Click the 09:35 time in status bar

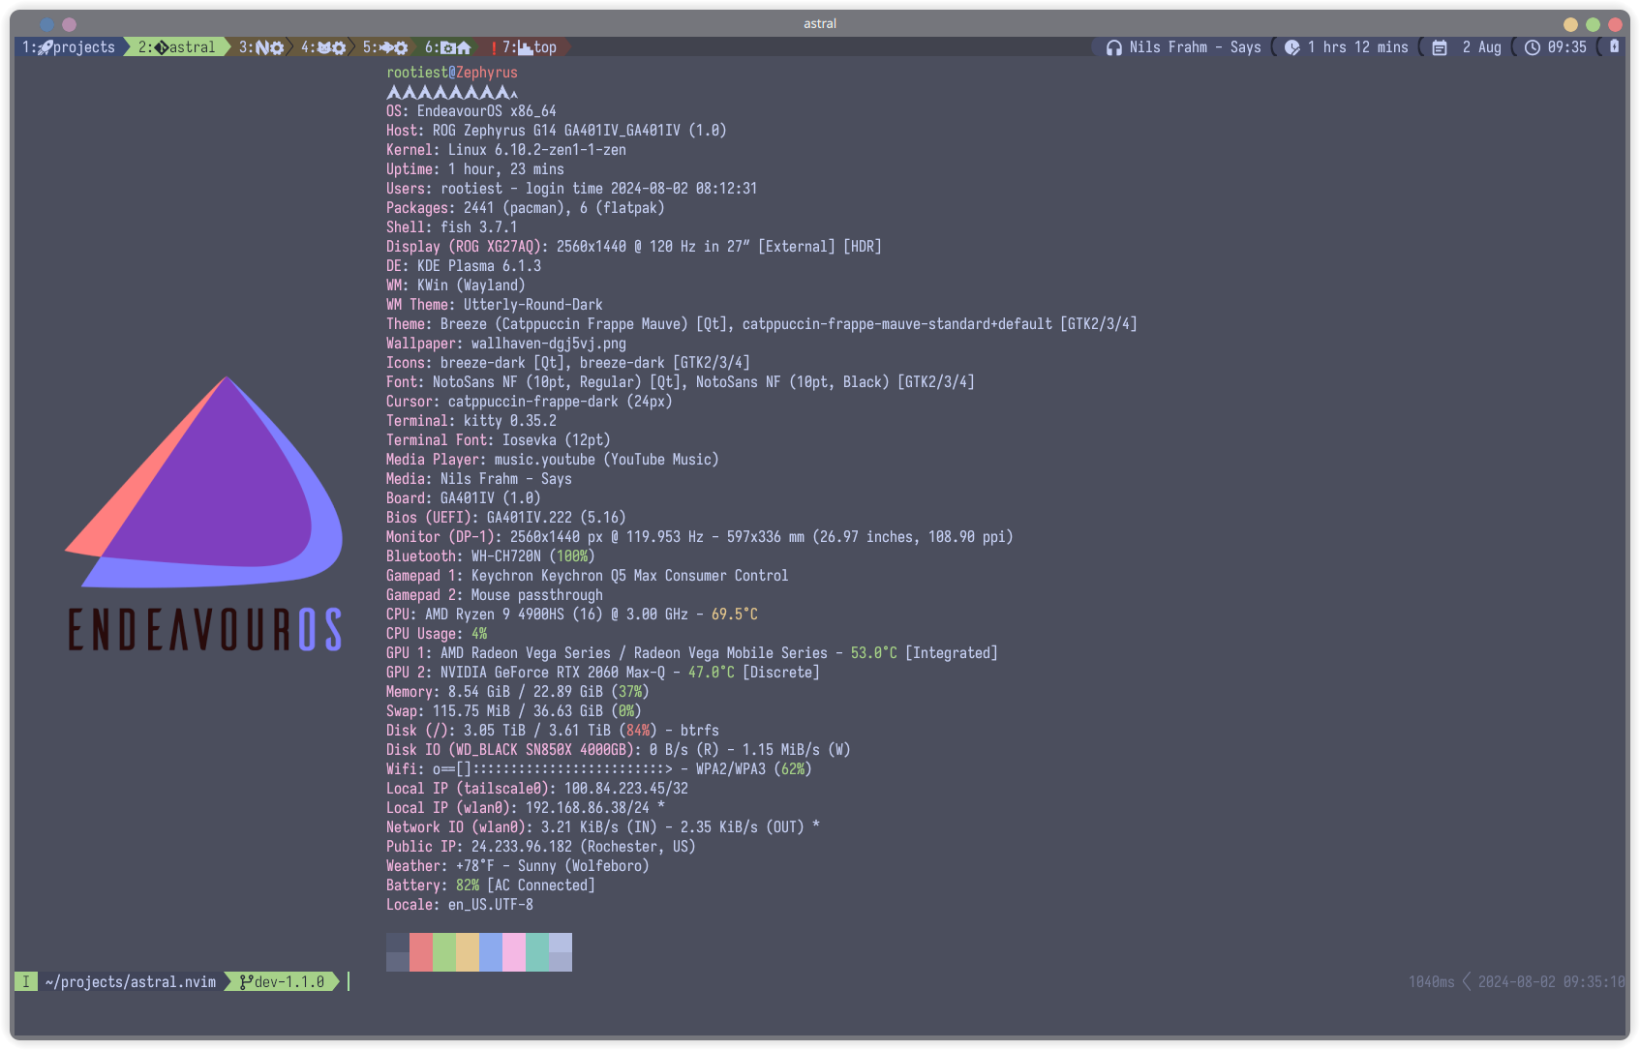1566,46
